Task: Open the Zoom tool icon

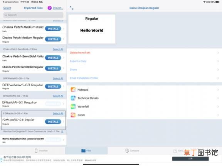Action: click(x=73, y=115)
